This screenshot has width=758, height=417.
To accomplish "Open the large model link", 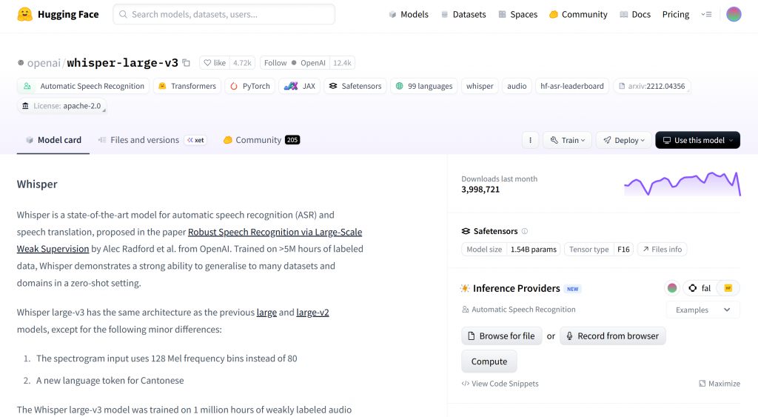I will [x=266, y=313].
